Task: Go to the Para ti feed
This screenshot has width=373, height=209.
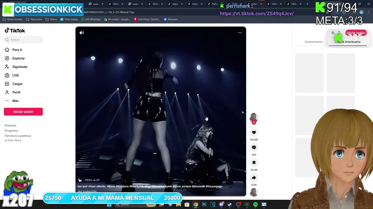Action: click(17, 50)
